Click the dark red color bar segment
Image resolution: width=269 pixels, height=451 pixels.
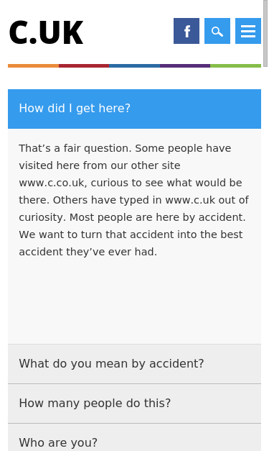(x=84, y=66)
